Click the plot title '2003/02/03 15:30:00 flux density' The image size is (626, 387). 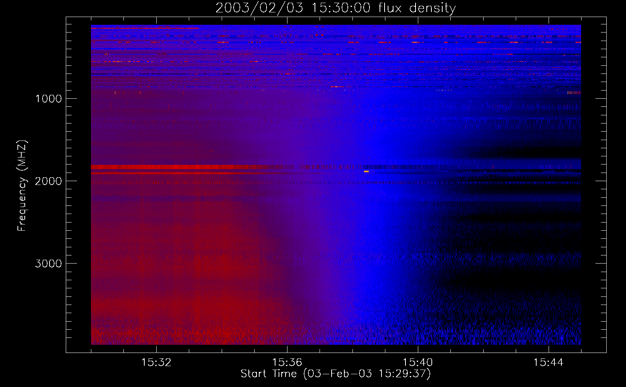[335, 8]
